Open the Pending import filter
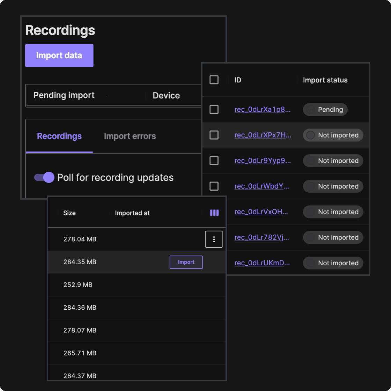The image size is (391, 391). [64, 95]
